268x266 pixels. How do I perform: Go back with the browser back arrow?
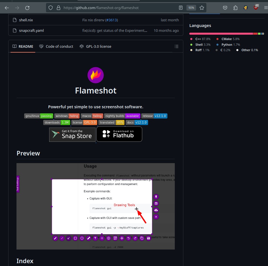click(7, 8)
